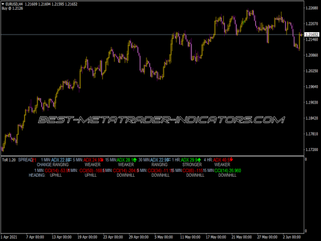Click the 1.17810 price axis label
Viewport: 321px width, 241px height.
[312, 134]
